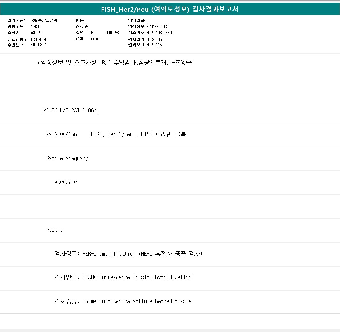340x332 pixels.
Task: Select sex value F
Action: click(x=92, y=33)
